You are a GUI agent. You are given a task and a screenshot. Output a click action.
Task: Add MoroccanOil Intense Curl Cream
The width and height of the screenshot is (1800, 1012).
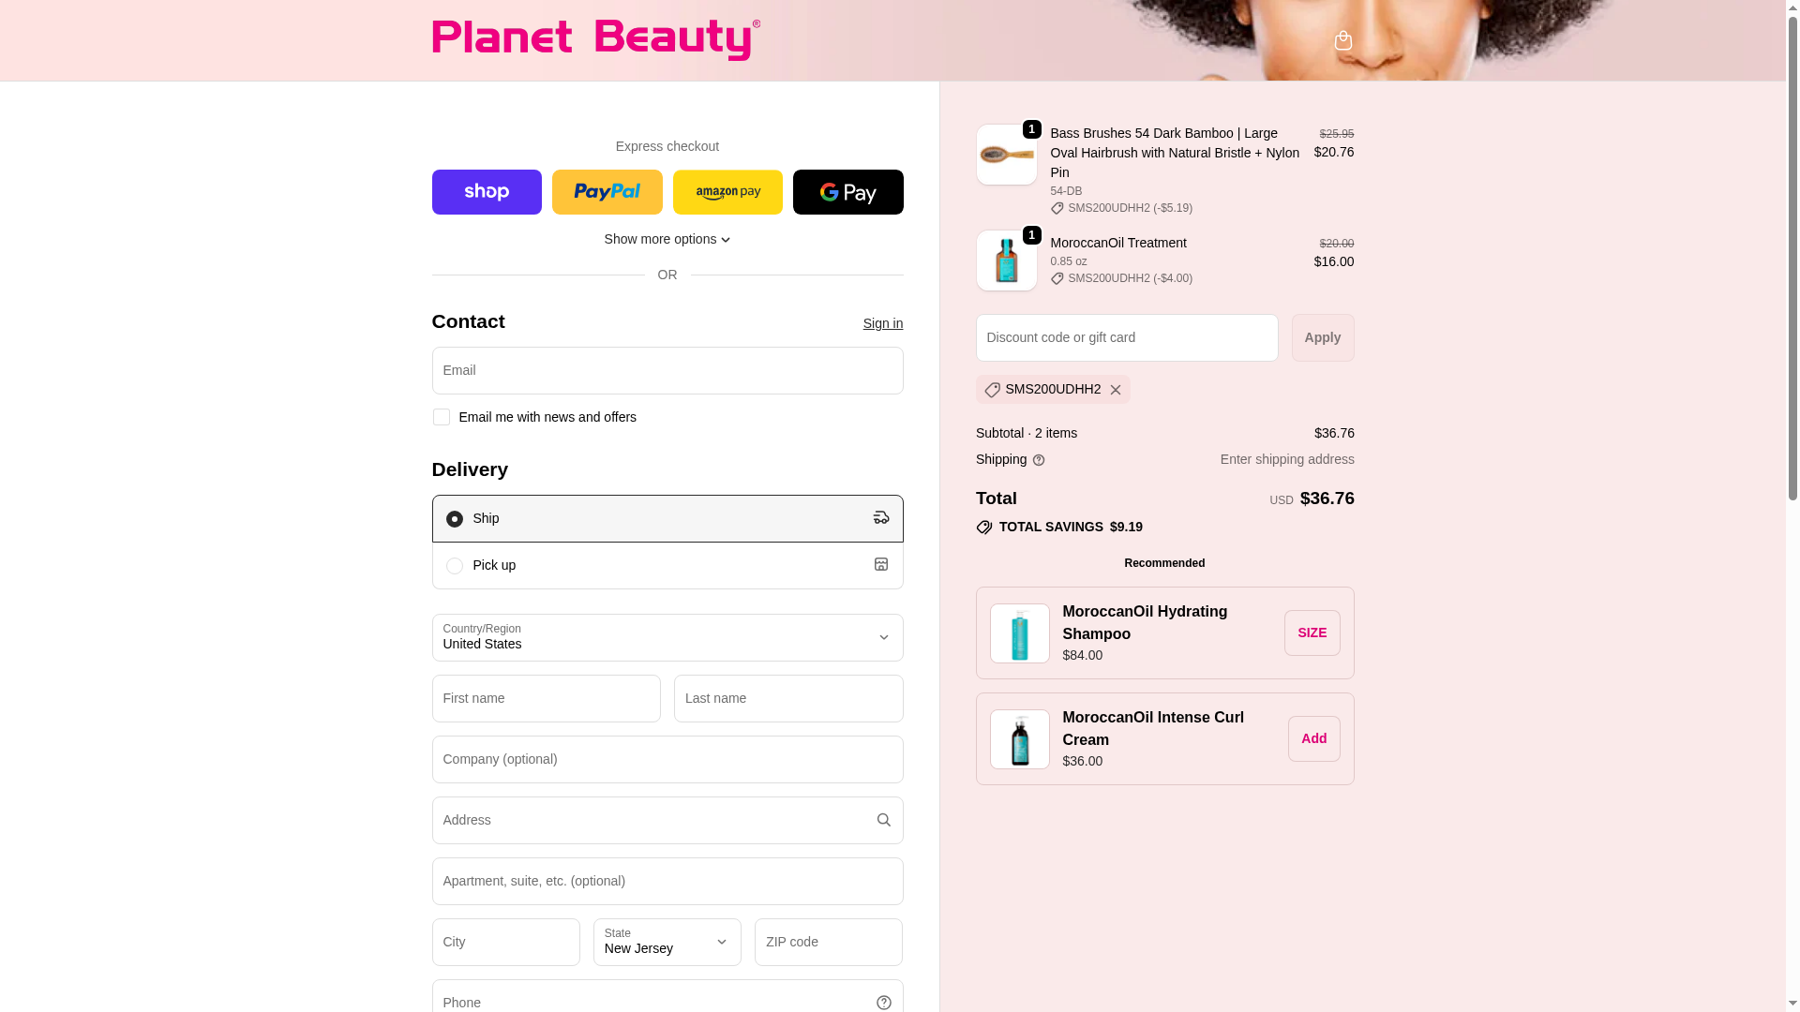coord(1314,738)
